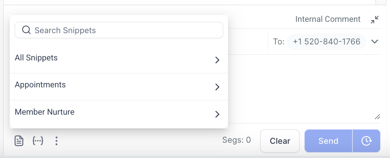Viewport: 390px width, 158px height.
Task: Expand the Member Nurture chevron arrow
Action: [217, 114]
